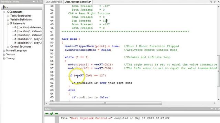This screenshot has height=123, width=220.
Task: Click 'if condition is false' on line 65
Action: tap(90, 97)
